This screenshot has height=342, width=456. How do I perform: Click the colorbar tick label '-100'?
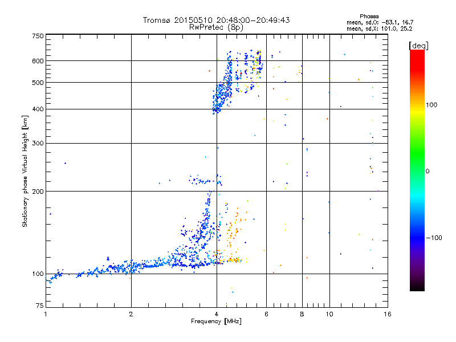click(x=434, y=238)
